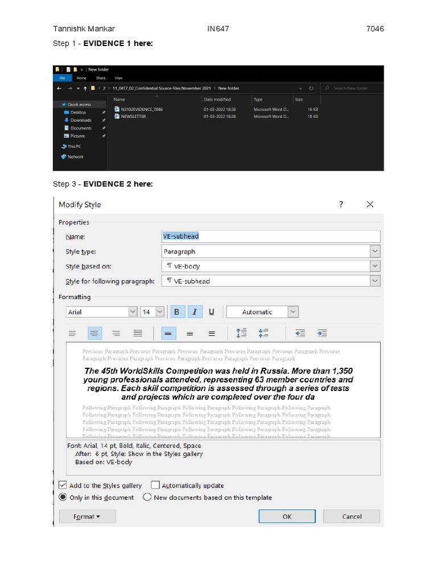The width and height of the screenshot is (437, 582).
Task: Click New folder in address breadcrumb
Action: click(x=228, y=88)
